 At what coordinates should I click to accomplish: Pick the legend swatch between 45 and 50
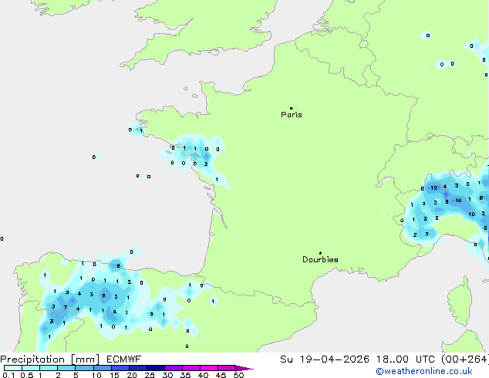coord(227,368)
